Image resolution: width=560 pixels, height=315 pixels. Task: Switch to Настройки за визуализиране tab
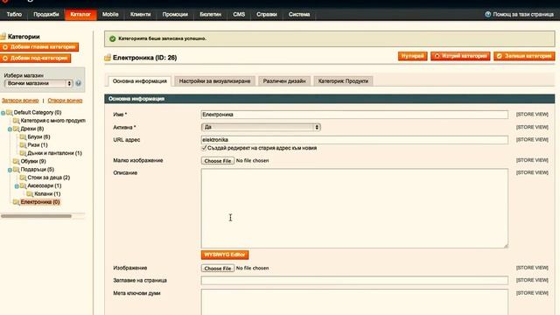214,81
